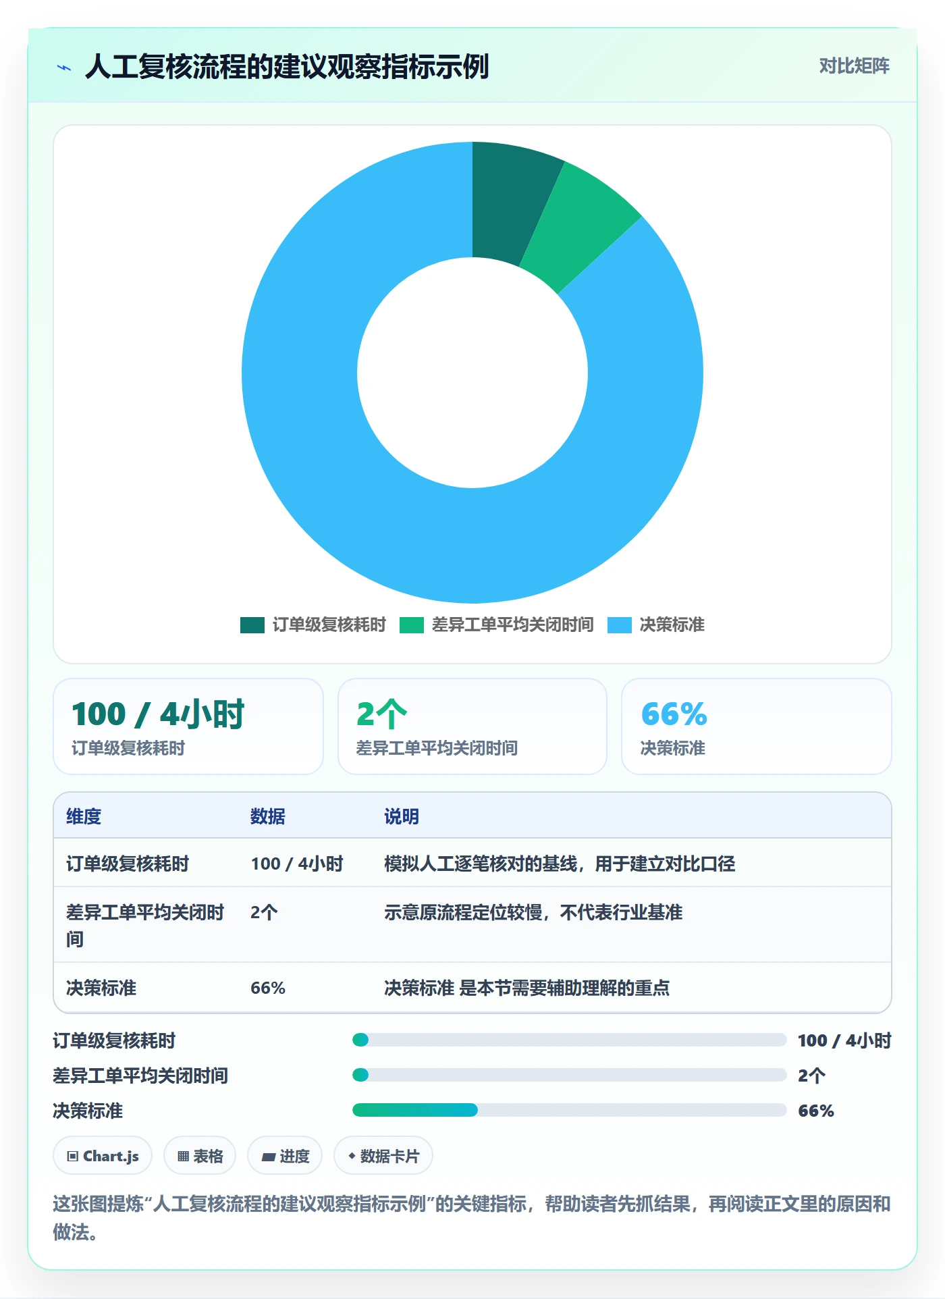
Task: Click progress label 订单级复核耗时
Action: [x=114, y=1040]
